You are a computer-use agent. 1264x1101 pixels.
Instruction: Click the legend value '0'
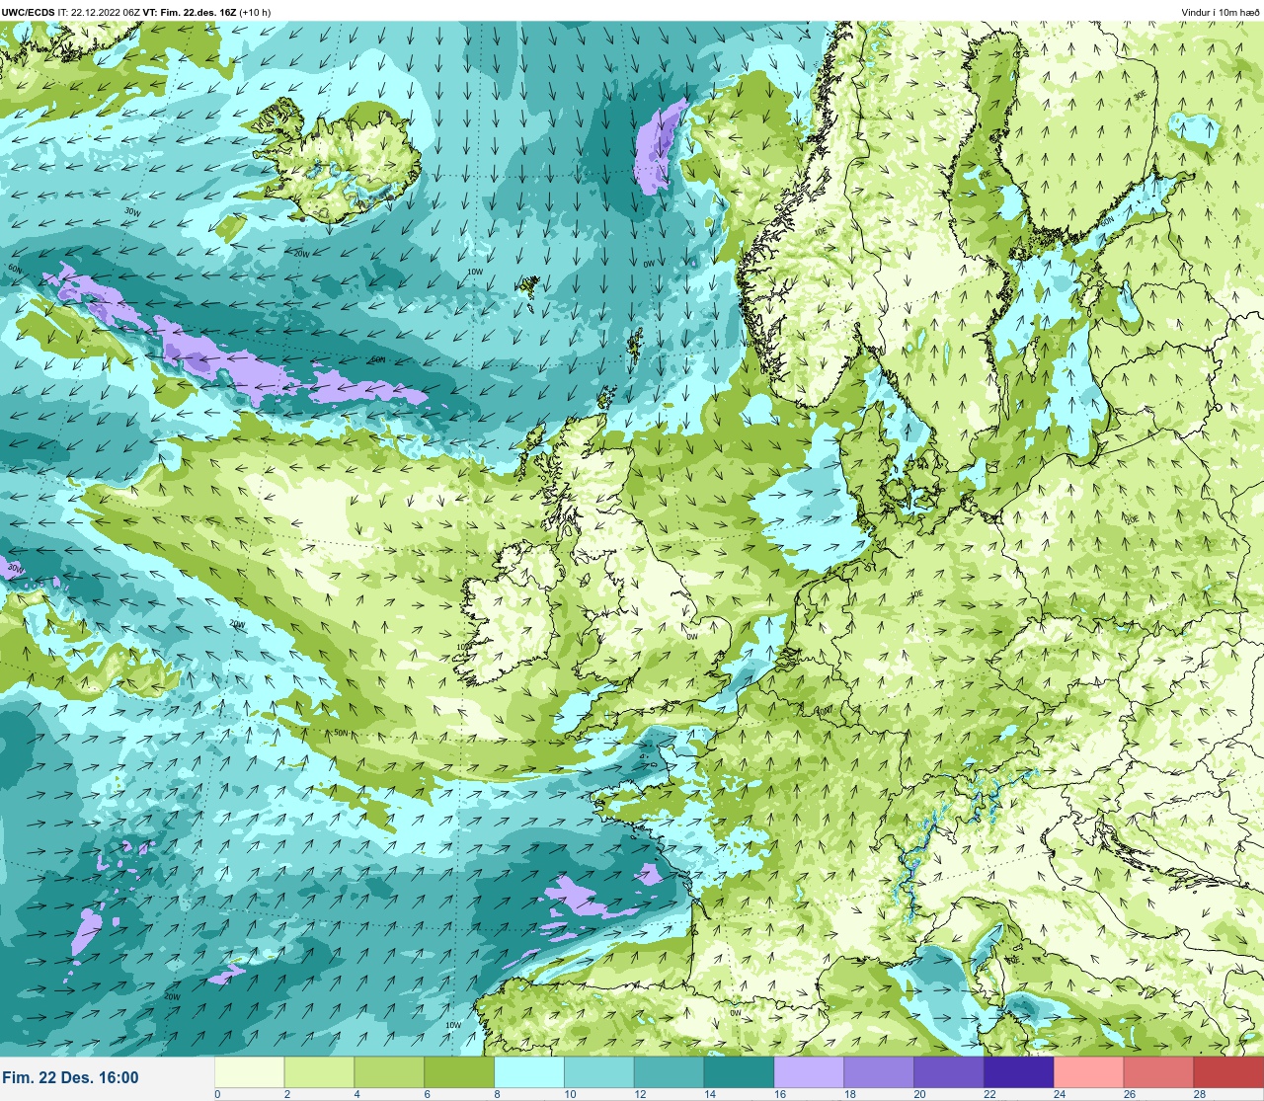pyautogui.click(x=217, y=1094)
